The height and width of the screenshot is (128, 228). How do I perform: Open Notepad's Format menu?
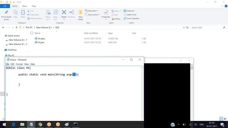(19, 64)
